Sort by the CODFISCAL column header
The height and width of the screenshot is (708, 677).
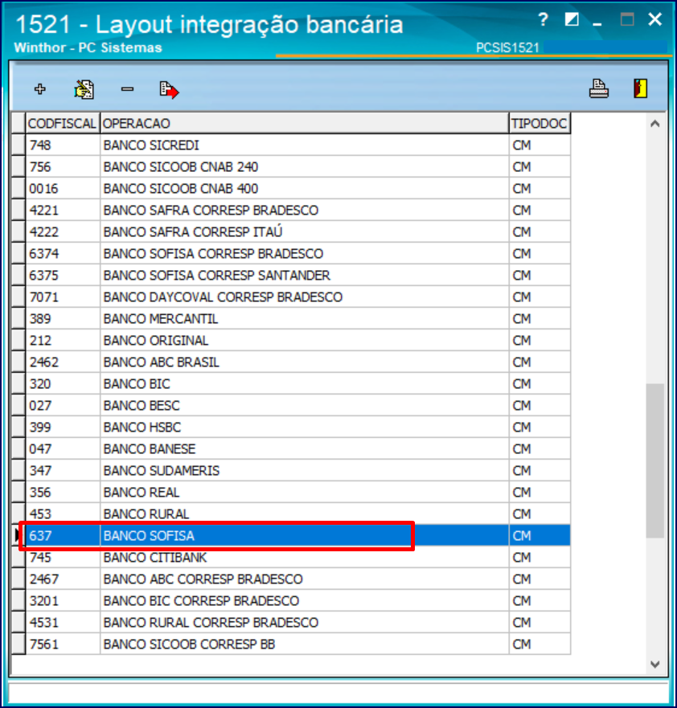pos(63,123)
